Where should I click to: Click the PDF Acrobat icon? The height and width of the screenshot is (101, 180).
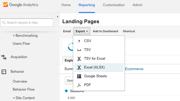79,85
